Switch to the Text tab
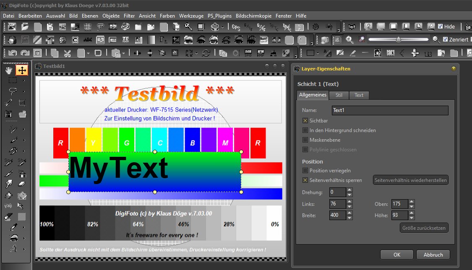This screenshot has height=270, width=472. [x=359, y=95]
